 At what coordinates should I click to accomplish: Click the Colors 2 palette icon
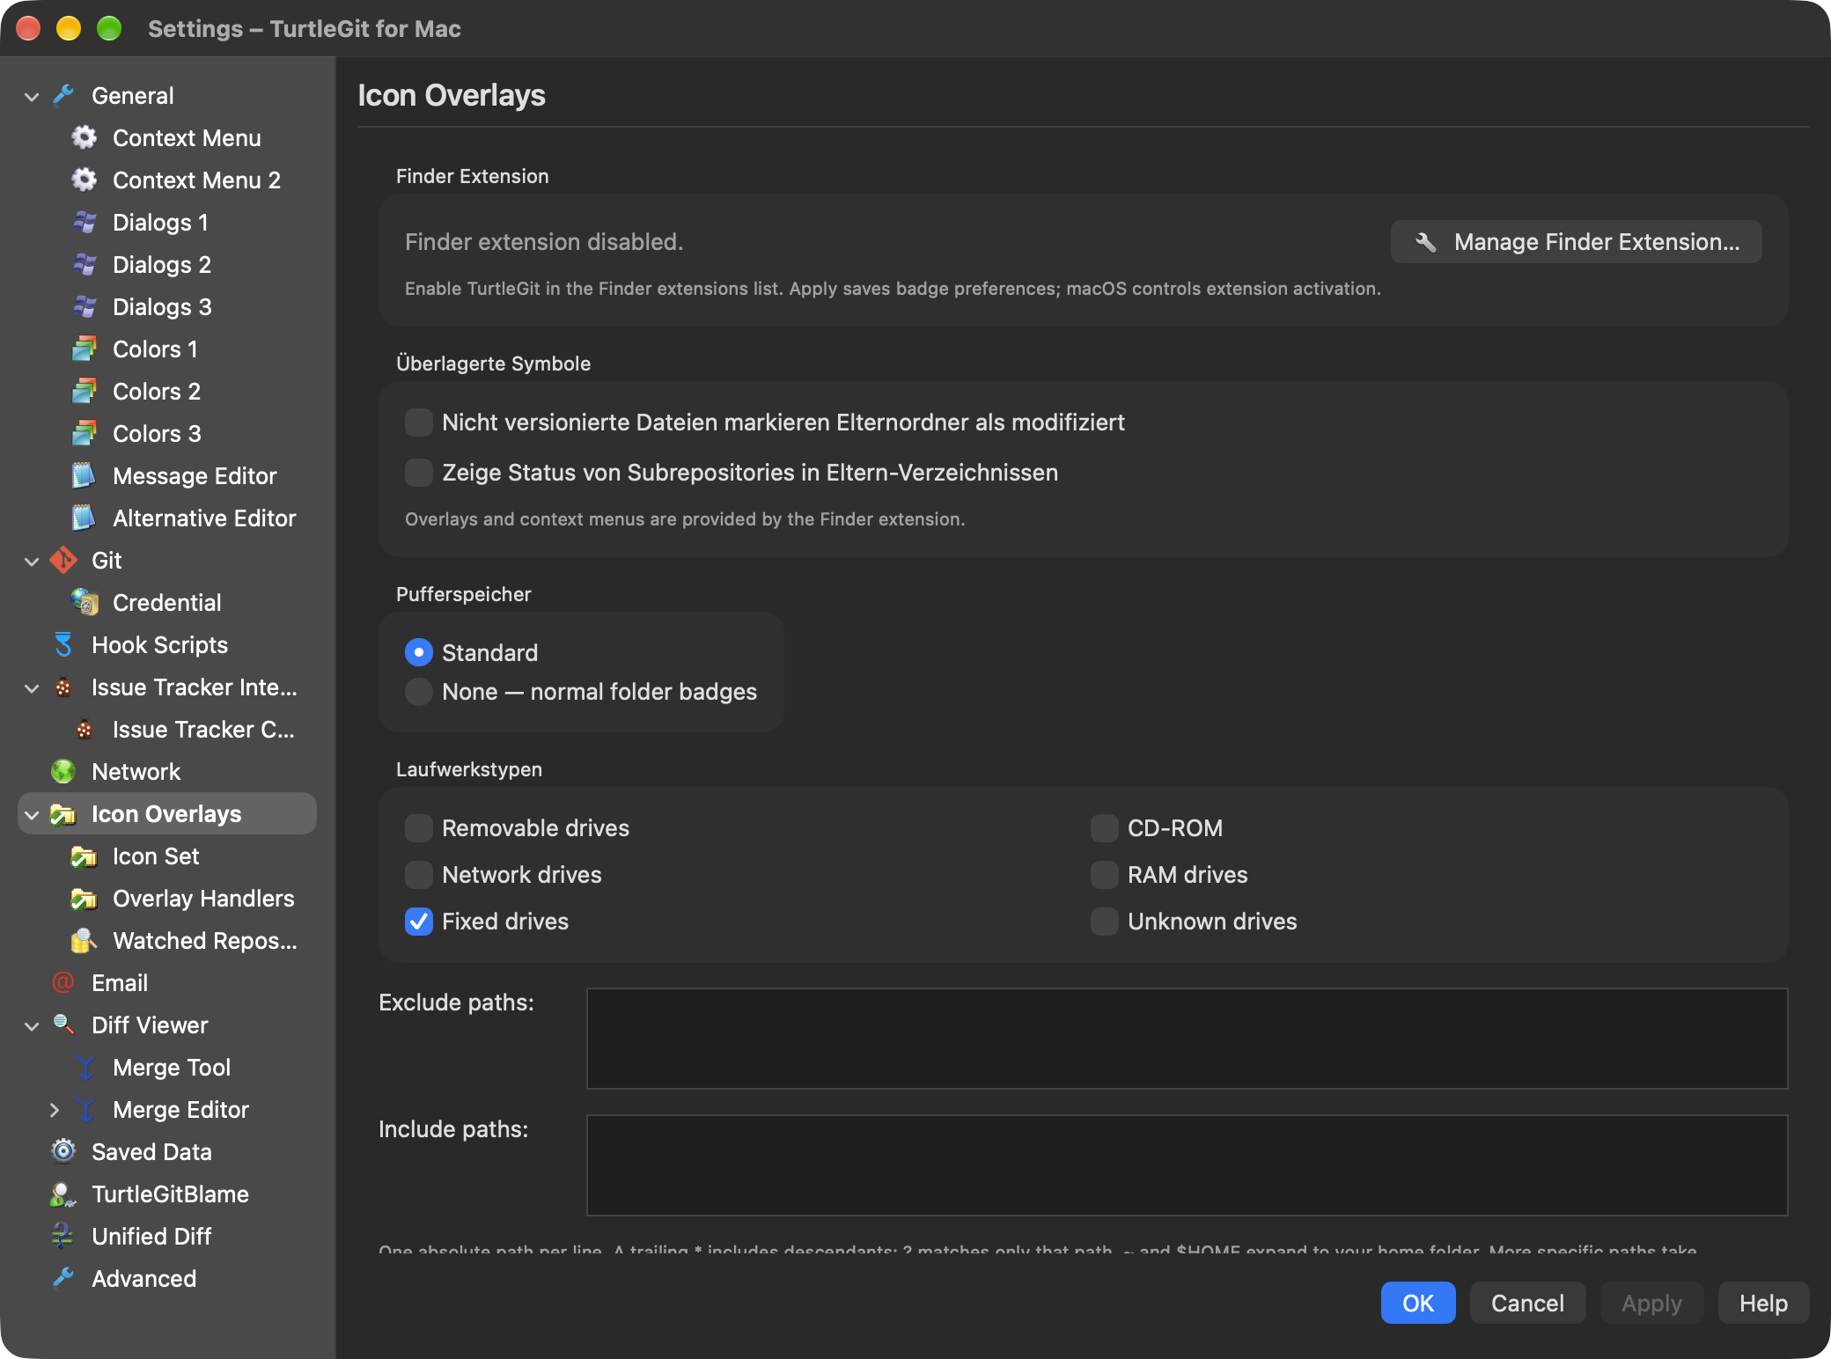85,391
